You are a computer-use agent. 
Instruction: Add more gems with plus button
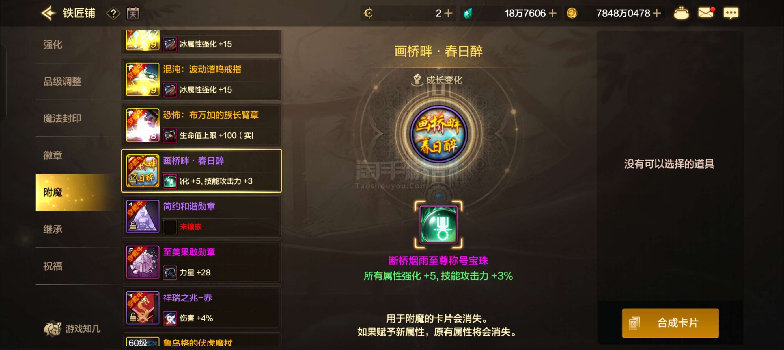[x=552, y=13]
